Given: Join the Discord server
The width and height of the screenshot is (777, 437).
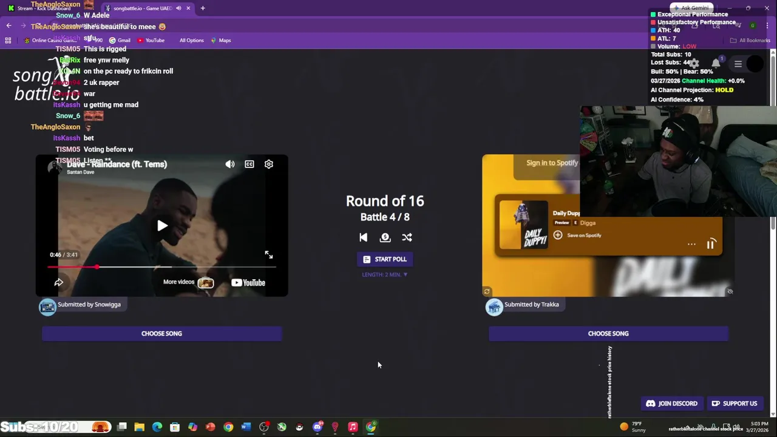Looking at the screenshot, I should pos(671,404).
